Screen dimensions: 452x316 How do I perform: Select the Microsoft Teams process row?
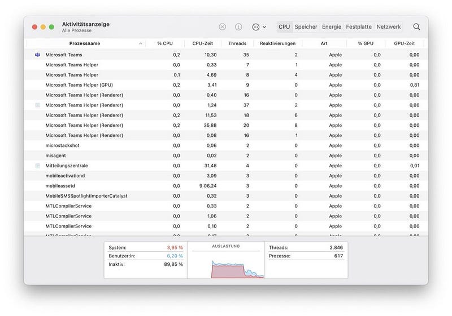click(x=226, y=55)
